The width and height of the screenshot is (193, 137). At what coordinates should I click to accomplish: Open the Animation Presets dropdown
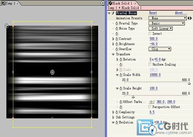click(x=168, y=18)
